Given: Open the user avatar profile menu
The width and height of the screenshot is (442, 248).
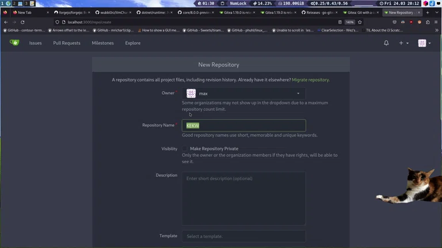Looking at the screenshot, I should coord(424,43).
